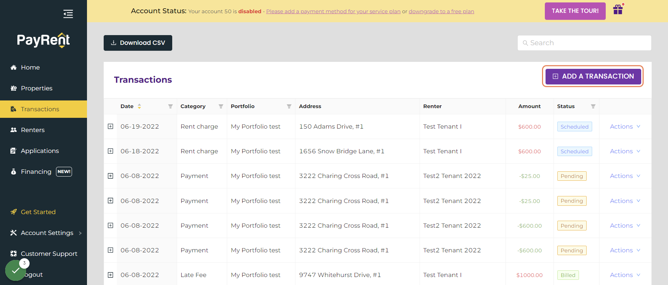Select Transactions in the sidebar
The height and width of the screenshot is (285, 668).
point(43,109)
